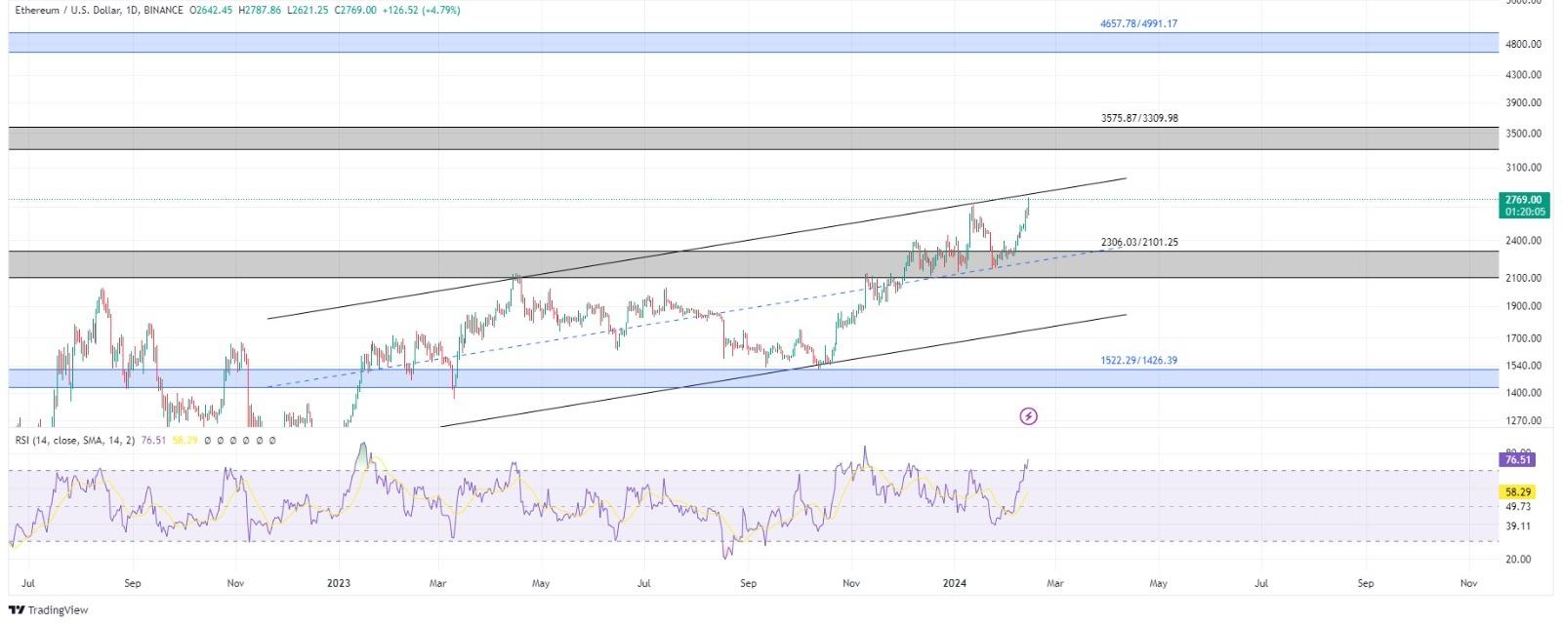Click the 2100.00 price axis label

[x=1524, y=278]
